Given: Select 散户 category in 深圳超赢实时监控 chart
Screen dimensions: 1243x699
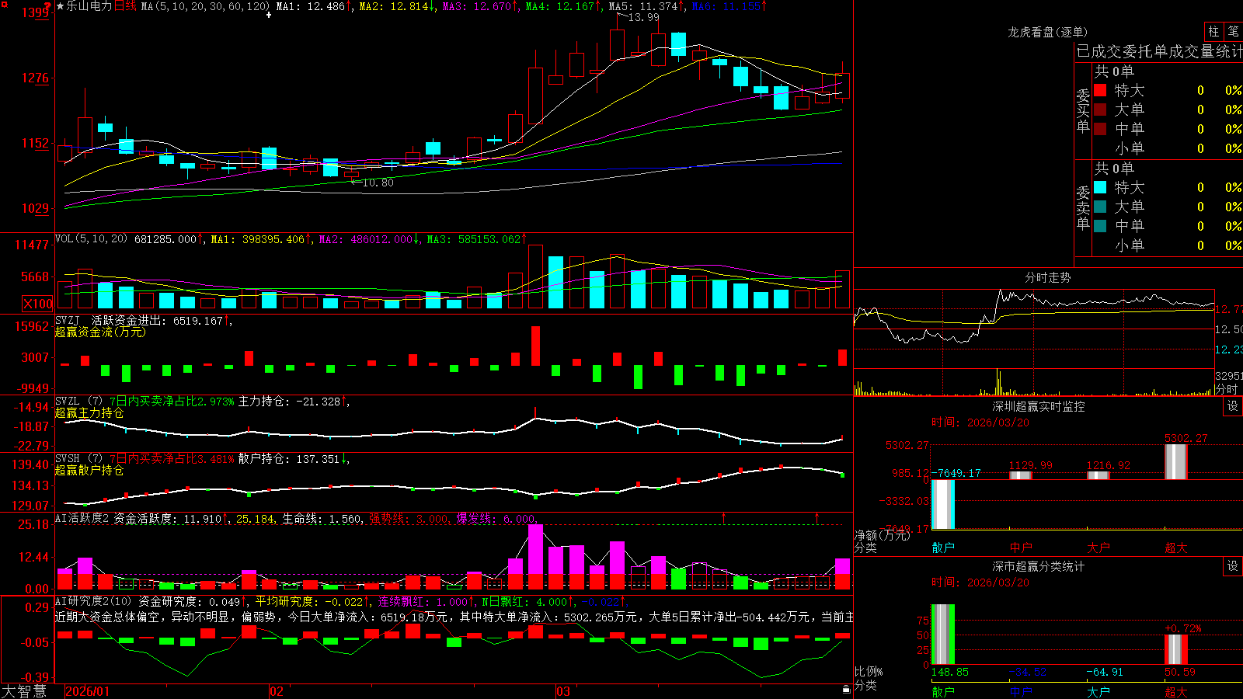Looking at the screenshot, I should tap(943, 548).
